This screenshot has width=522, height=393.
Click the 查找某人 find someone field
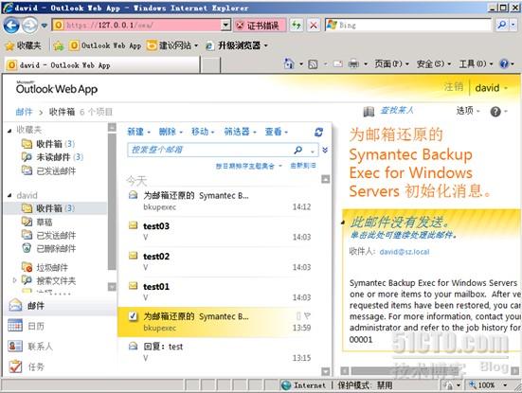(x=397, y=110)
